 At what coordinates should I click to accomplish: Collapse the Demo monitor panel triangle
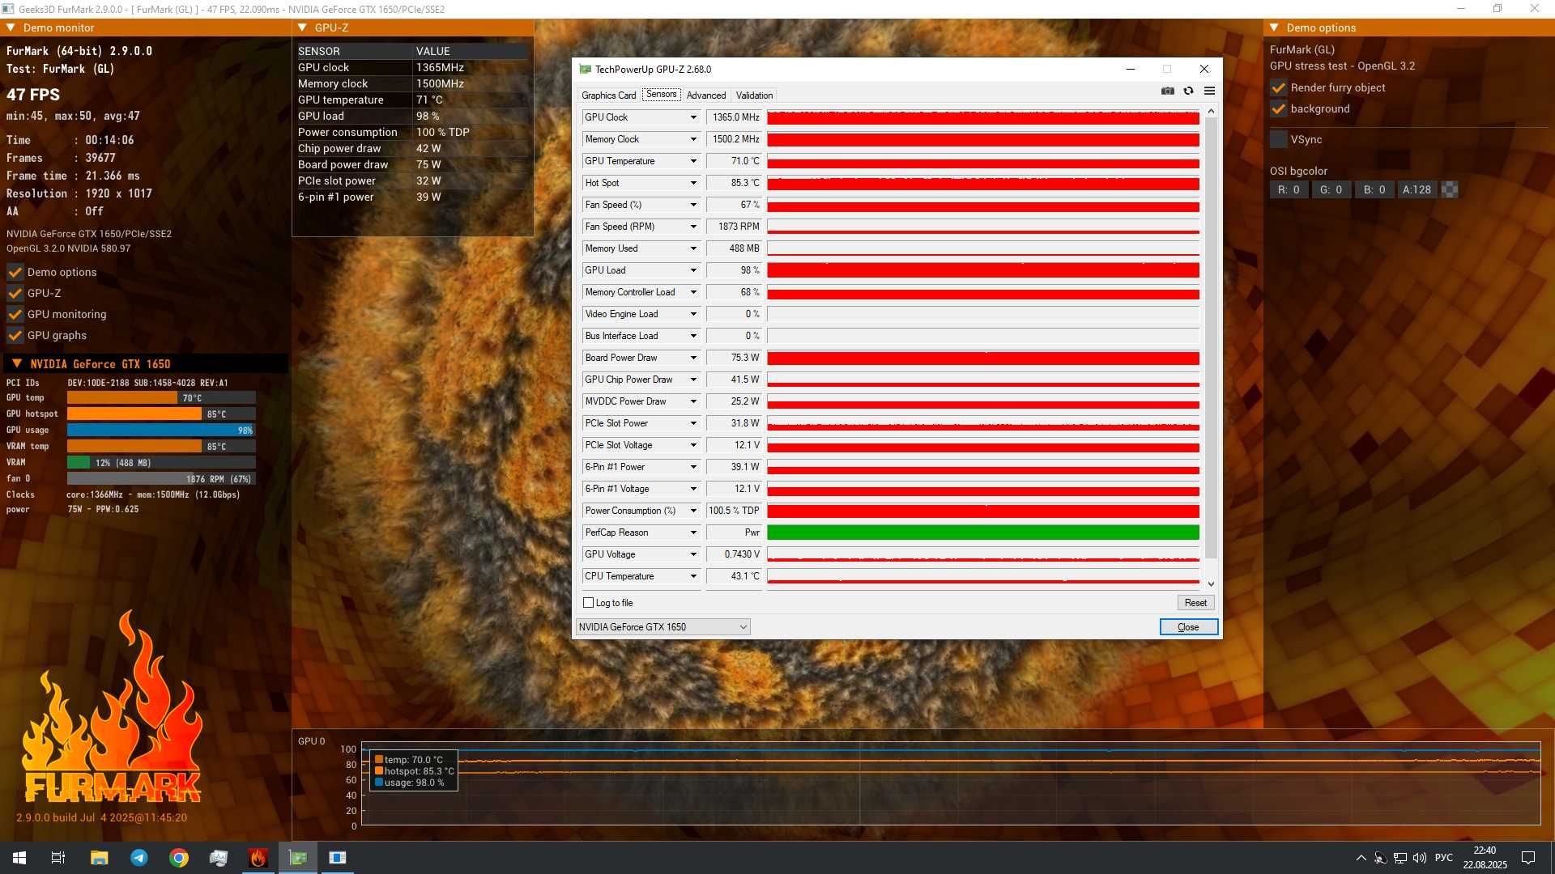(11, 28)
